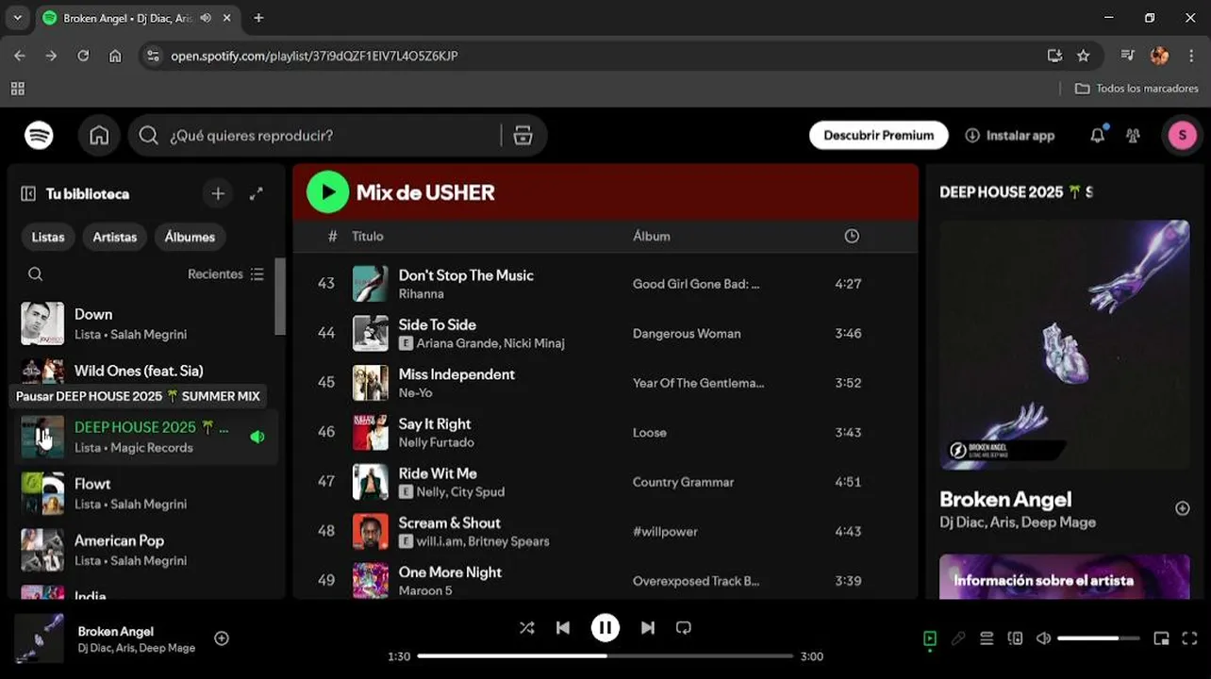The height and width of the screenshot is (679, 1211).
Task: Open the Browse icon in search bar
Action: click(523, 136)
